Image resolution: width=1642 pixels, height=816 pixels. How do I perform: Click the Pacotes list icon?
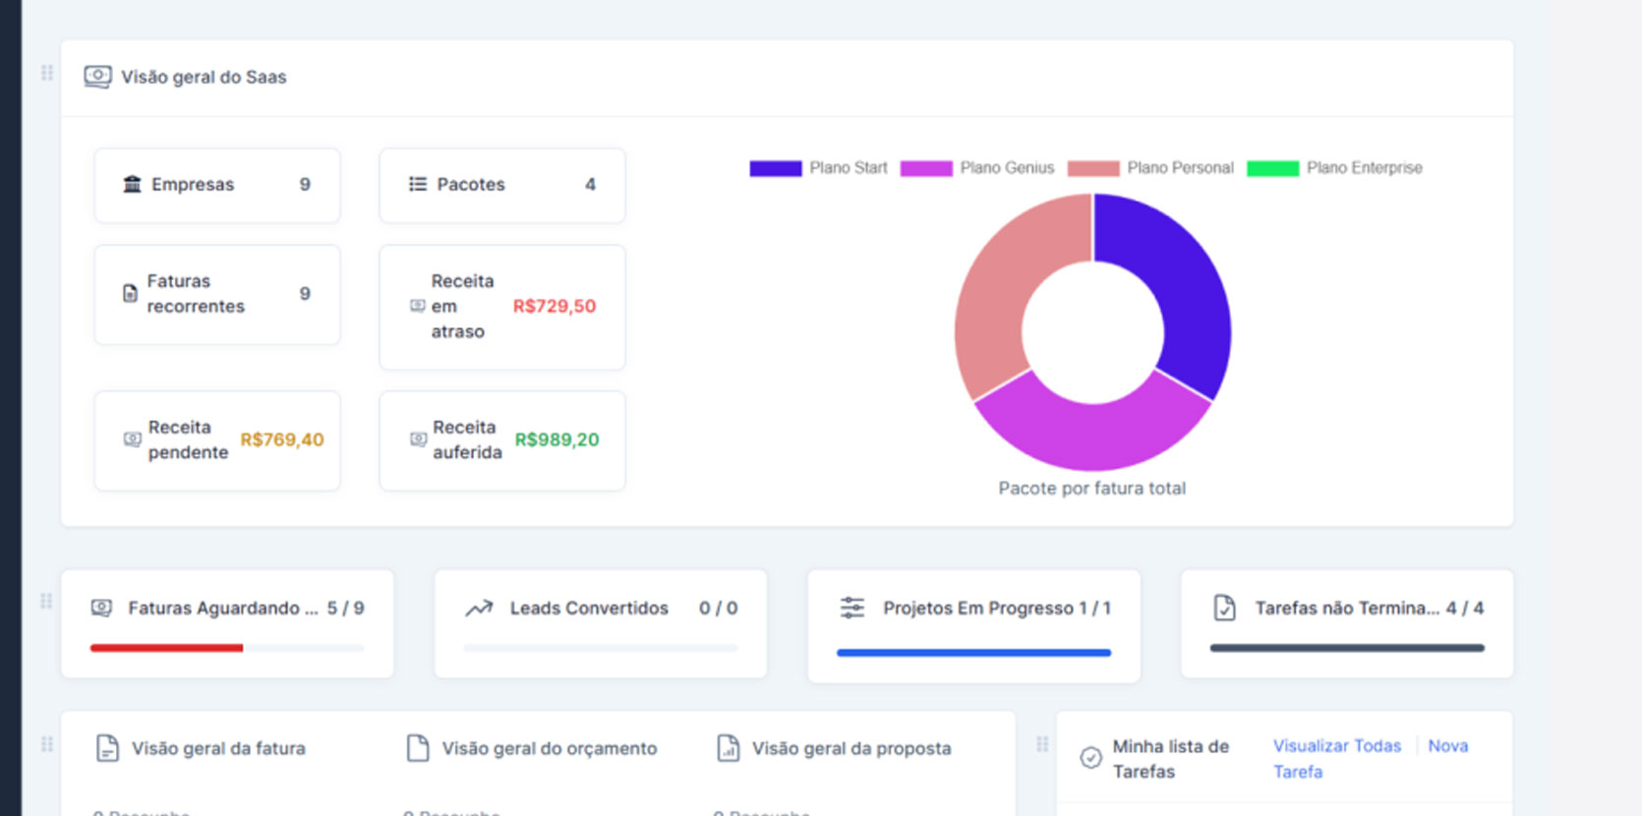tap(418, 185)
